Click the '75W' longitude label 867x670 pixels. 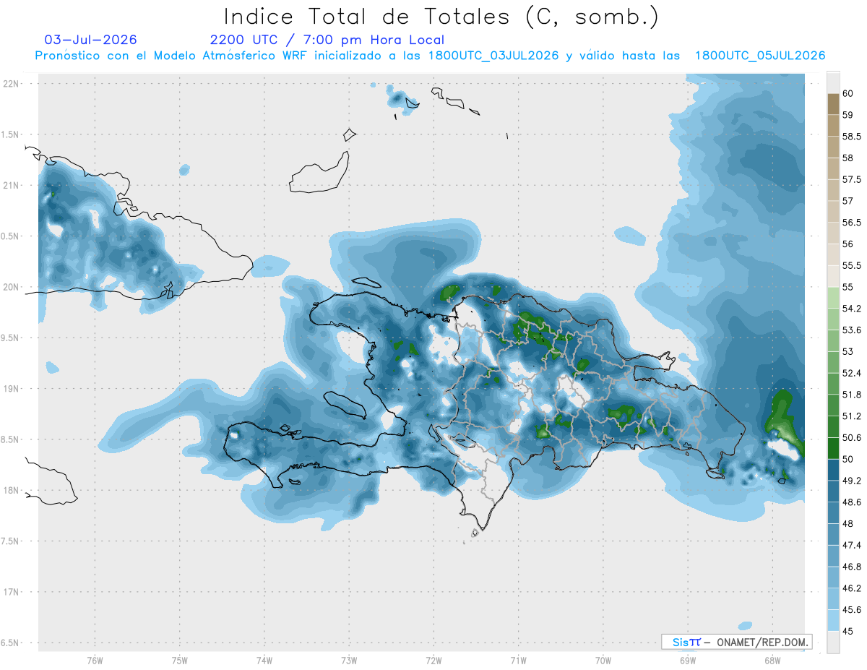[x=179, y=660]
